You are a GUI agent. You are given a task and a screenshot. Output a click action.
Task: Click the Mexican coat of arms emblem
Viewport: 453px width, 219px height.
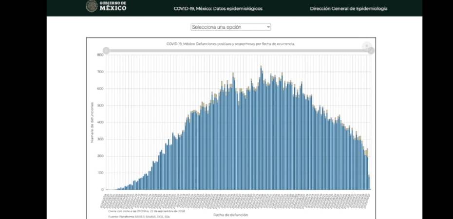tap(91, 6)
